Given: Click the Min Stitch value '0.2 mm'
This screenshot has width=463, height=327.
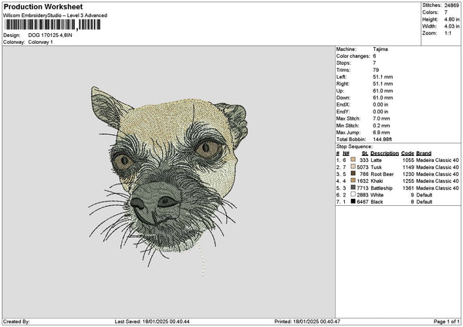Looking at the screenshot, I should 381,126.
